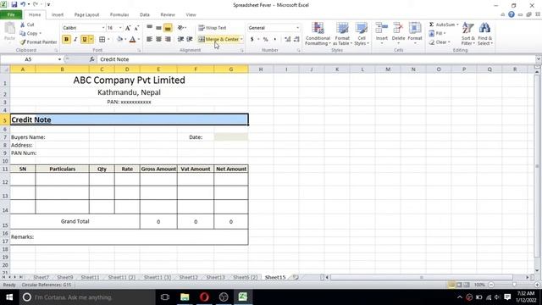This screenshot has width=542, height=305.
Task: Click the Delete cells icon
Action: point(398,28)
